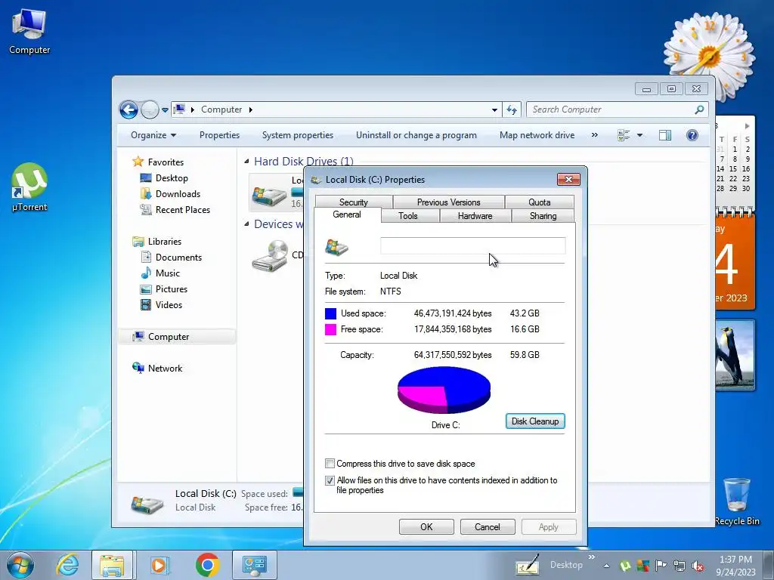Switch to the Tools tab
The image size is (774, 580).
pyautogui.click(x=407, y=216)
